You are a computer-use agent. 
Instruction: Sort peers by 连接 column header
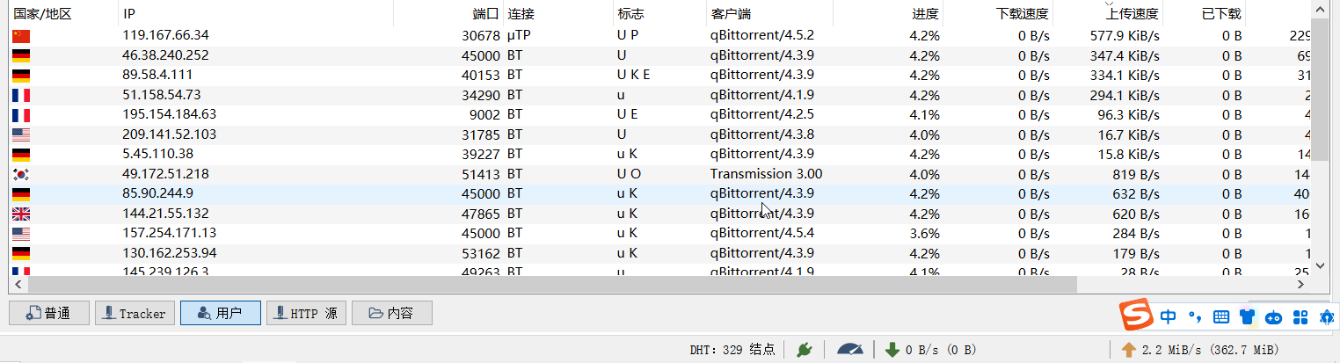click(558, 14)
